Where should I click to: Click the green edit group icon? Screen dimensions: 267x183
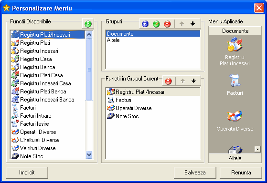pyautogui.click(x=156, y=24)
